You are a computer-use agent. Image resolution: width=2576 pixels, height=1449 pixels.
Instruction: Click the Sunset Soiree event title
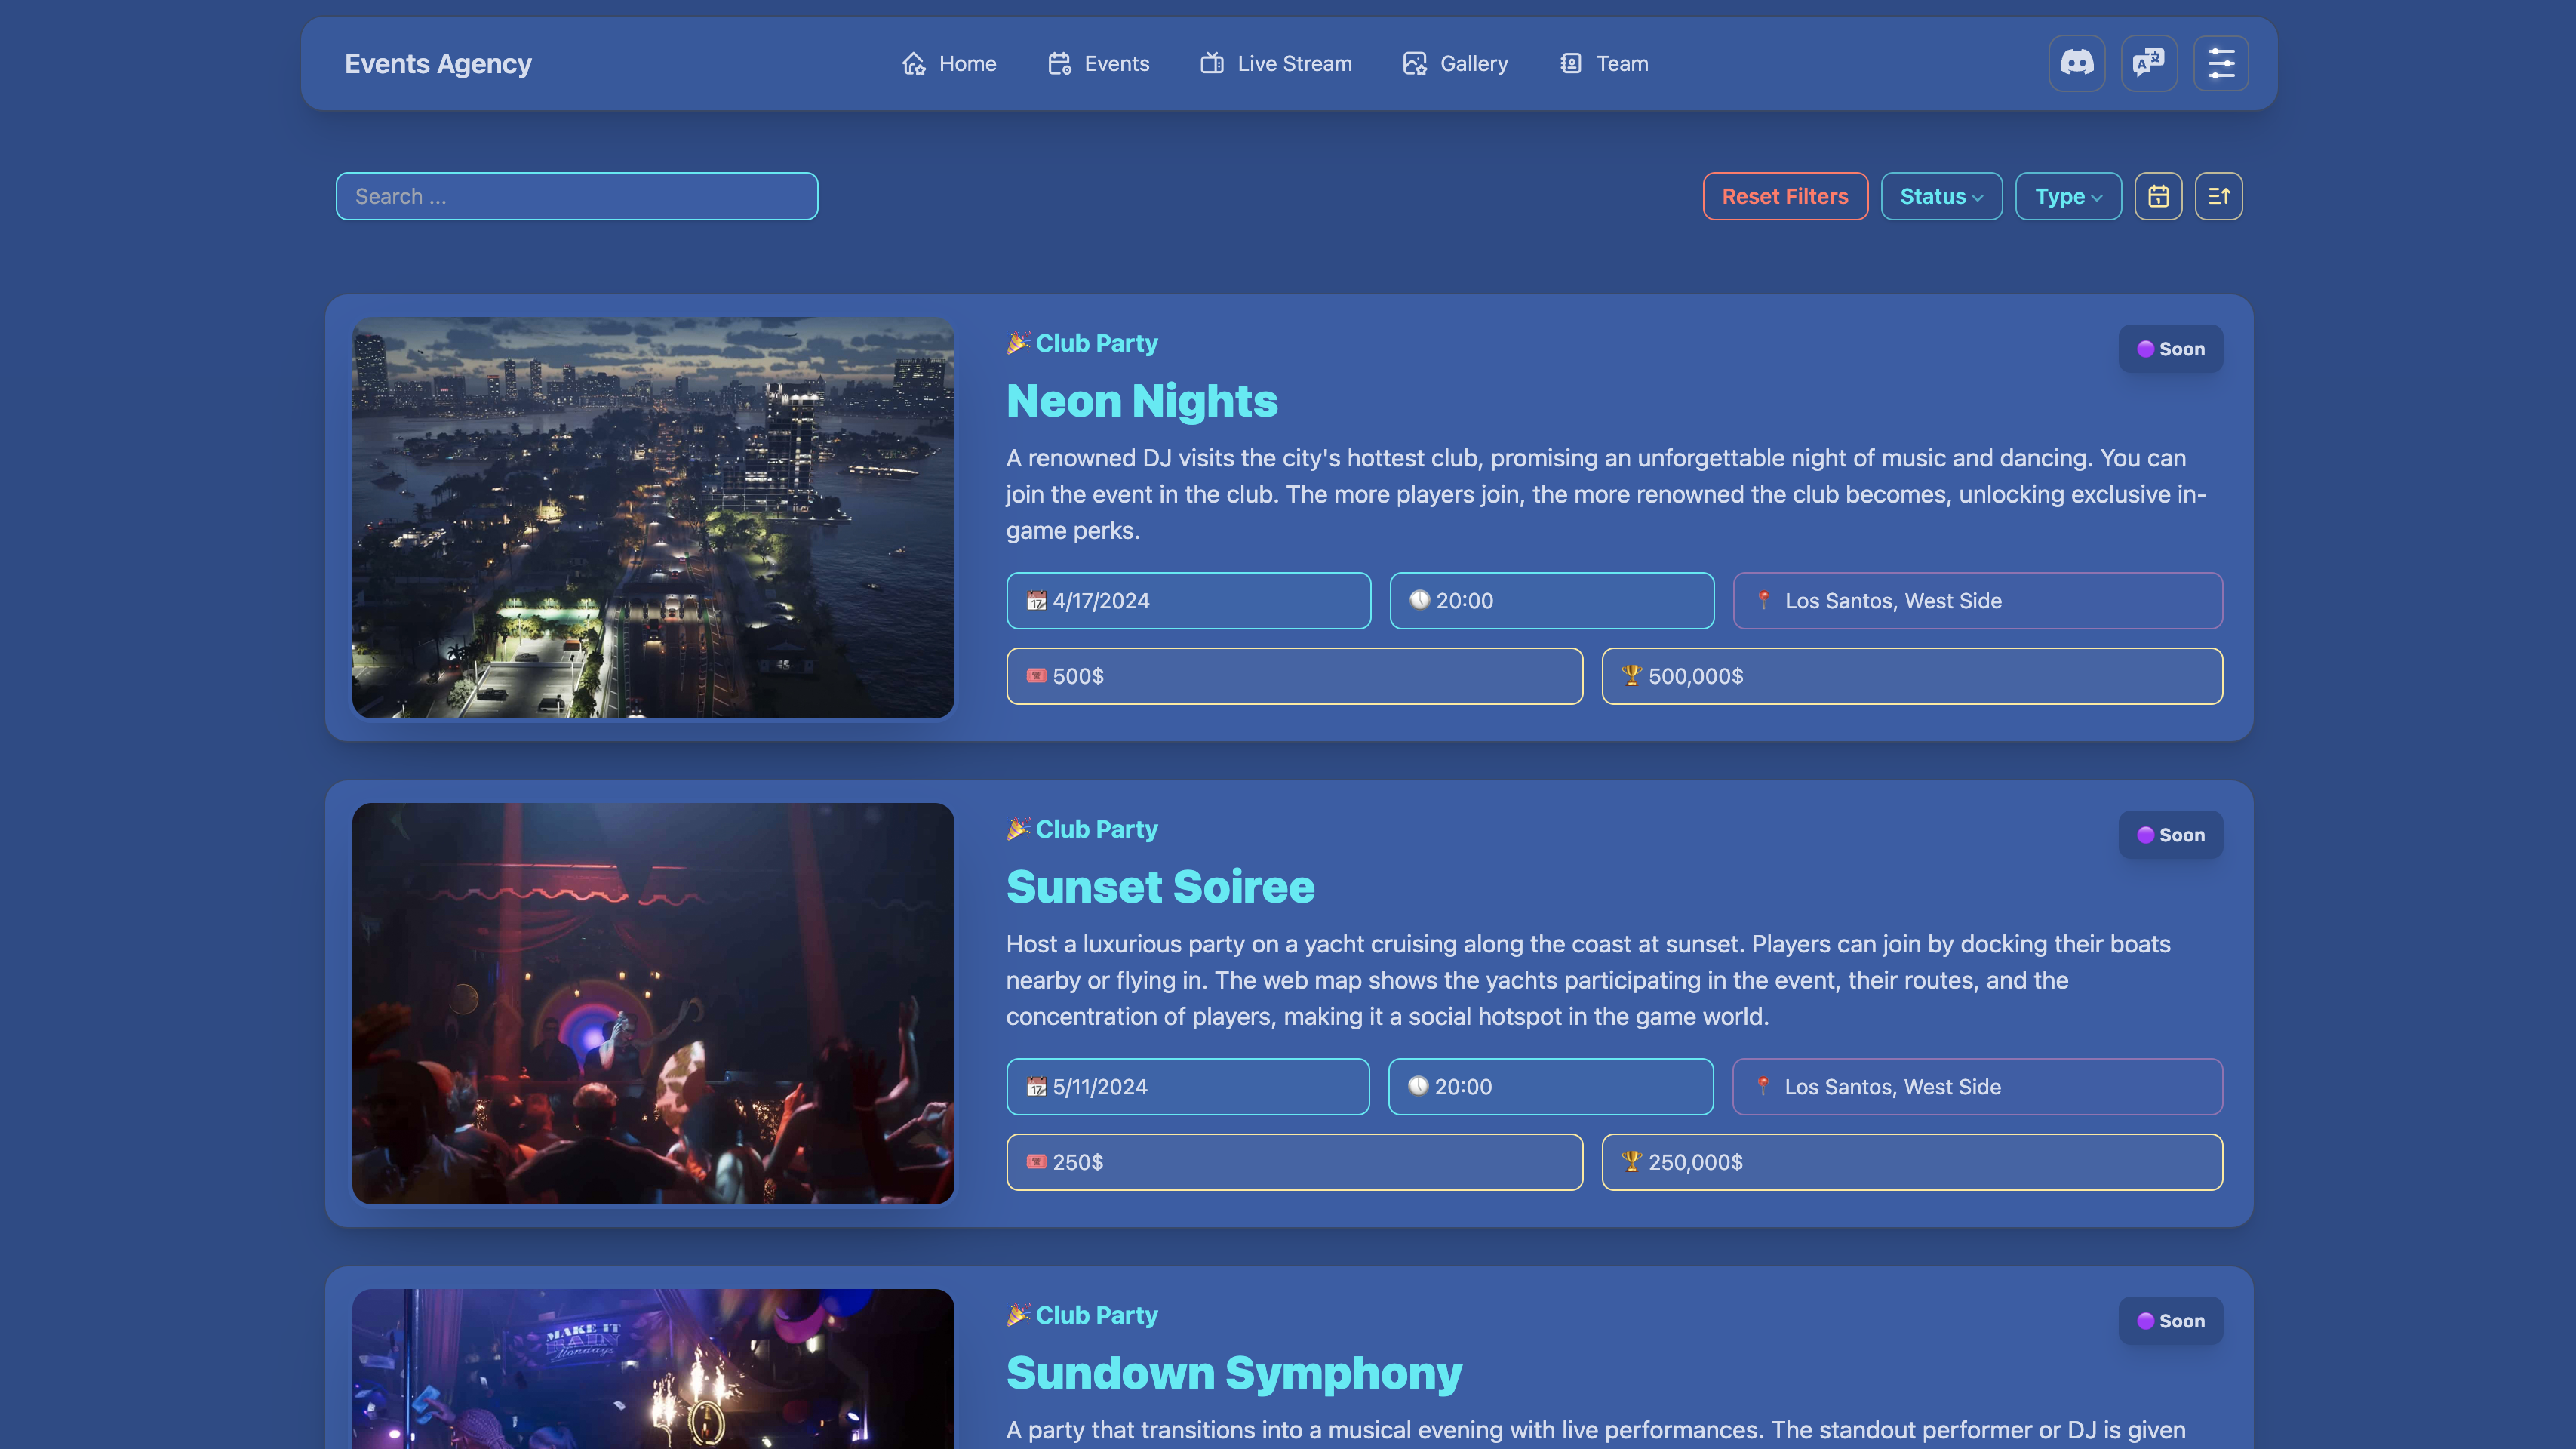[1160, 887]
